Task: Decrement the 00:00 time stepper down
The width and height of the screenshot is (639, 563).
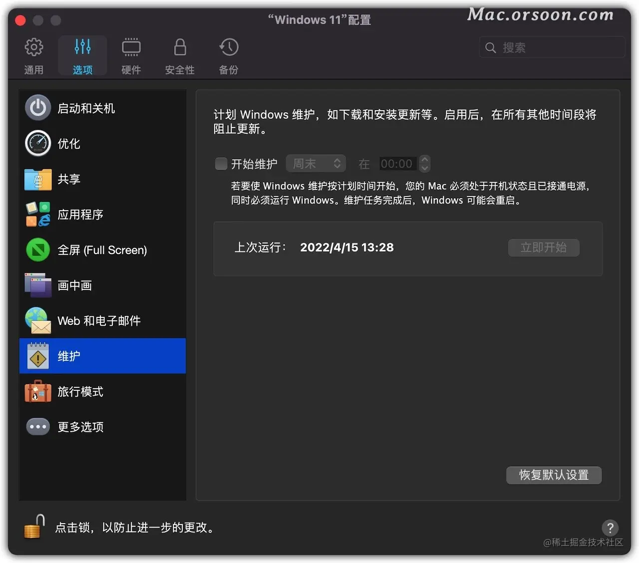Action: [425, 168]
